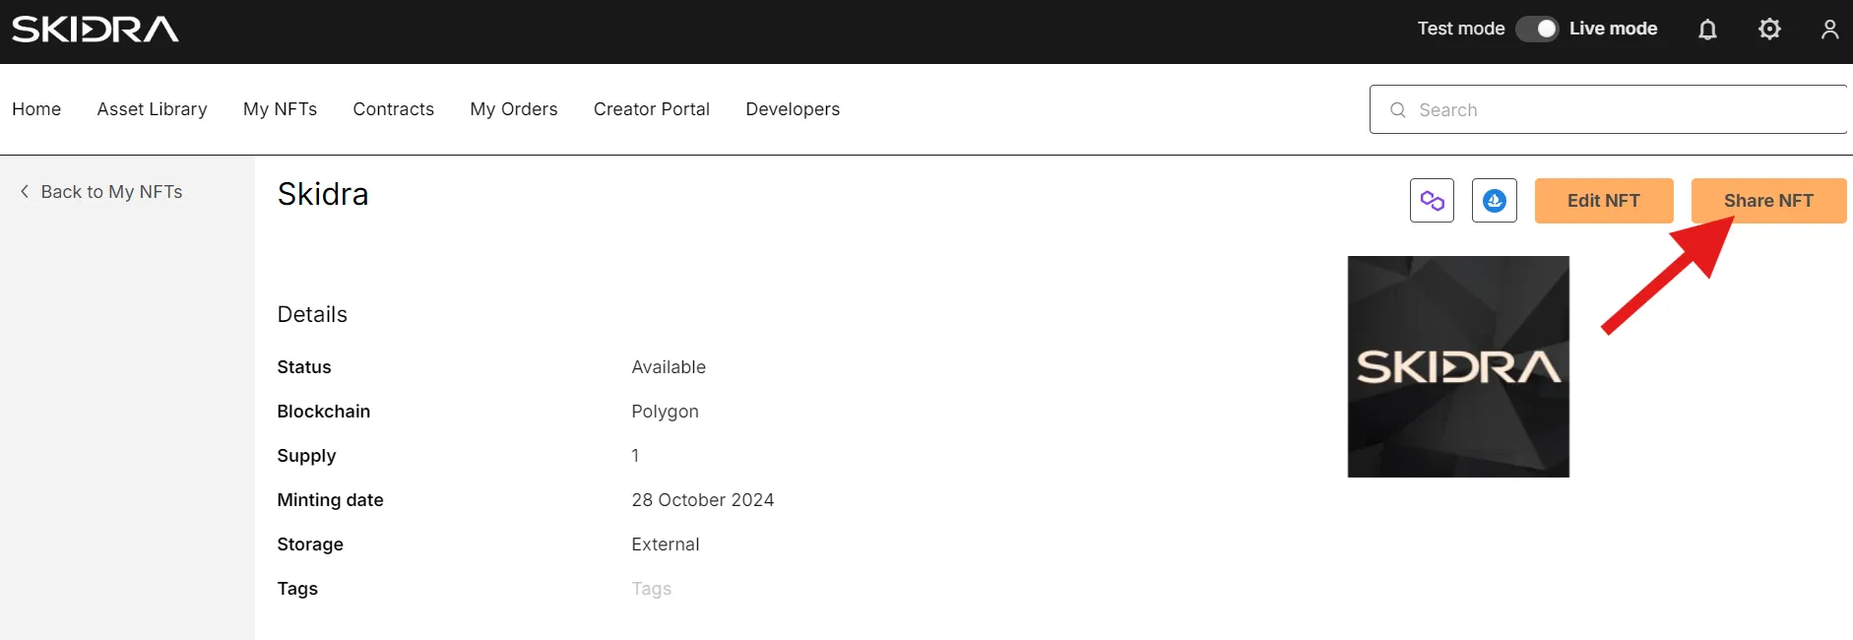The image size is (1853, 640).
Task: Click the 'Live mode' label
Action: (x=1614, y=29)
